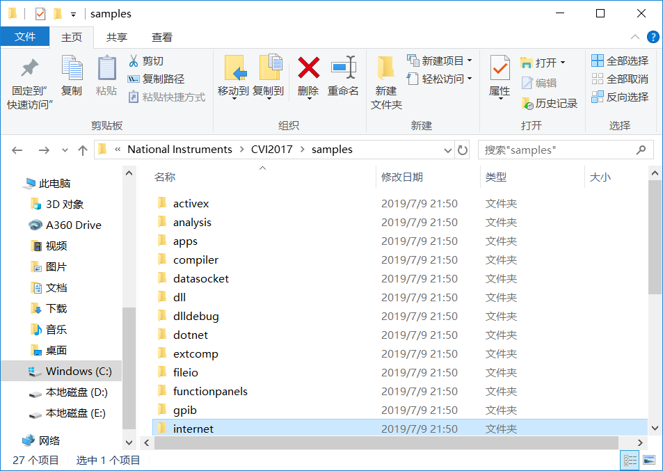Refresh the samples folder view

point(463,150)
